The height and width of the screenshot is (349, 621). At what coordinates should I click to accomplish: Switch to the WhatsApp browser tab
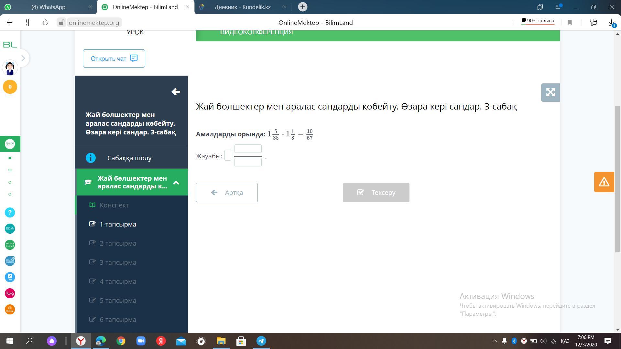(49, 7)
